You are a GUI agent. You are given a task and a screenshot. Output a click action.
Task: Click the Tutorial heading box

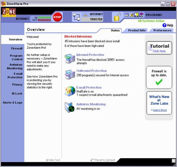point(159,48)
